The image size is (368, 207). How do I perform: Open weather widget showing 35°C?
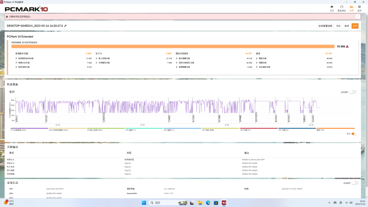9,203
